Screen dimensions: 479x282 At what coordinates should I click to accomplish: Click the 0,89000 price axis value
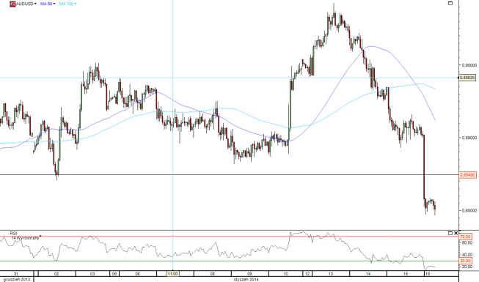click(x=469, y=138)
